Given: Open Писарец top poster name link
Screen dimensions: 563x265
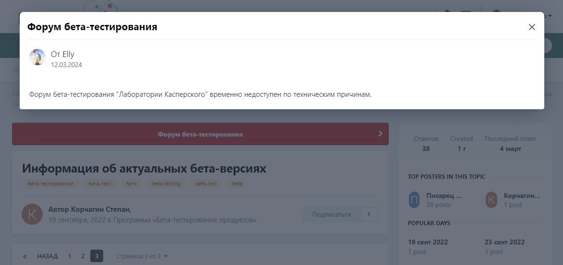Looking at the screenshot, I should point(444,196).
